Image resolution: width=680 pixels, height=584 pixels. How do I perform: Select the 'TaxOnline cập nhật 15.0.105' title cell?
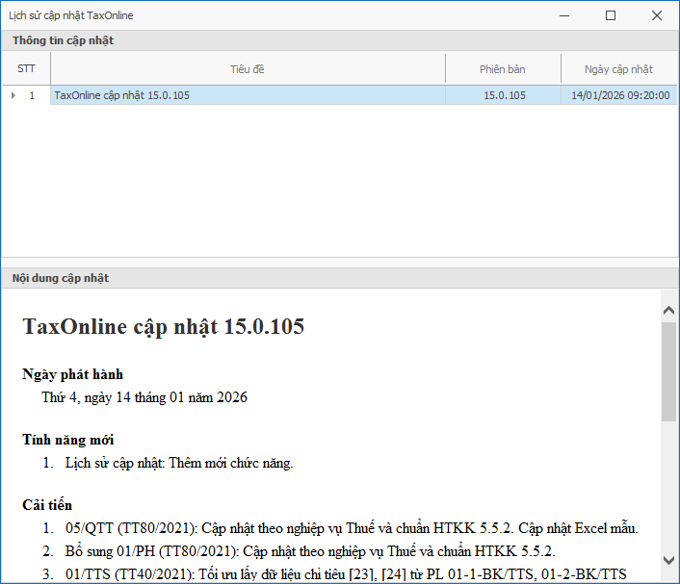click(248, 95)
